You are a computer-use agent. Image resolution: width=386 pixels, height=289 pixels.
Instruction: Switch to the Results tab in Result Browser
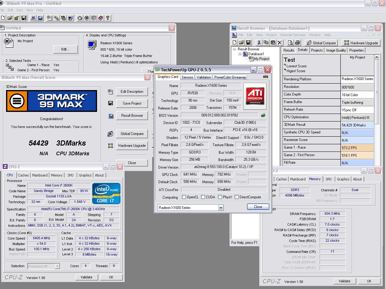point(289,50)
